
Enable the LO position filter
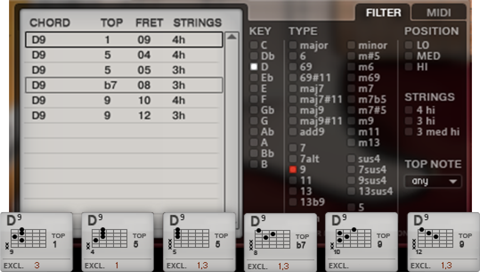pyautogui.click(x=409, y=45)
